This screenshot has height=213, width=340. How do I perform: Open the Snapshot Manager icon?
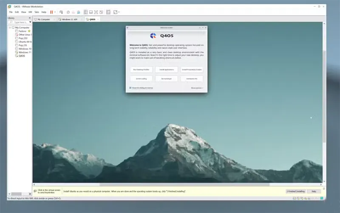click(x=79, y=12)
